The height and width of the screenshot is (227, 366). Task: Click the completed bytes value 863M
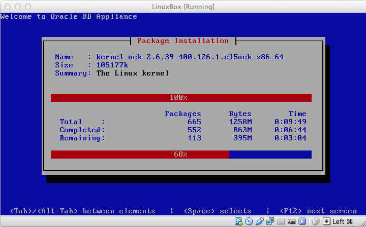(242, 130)
